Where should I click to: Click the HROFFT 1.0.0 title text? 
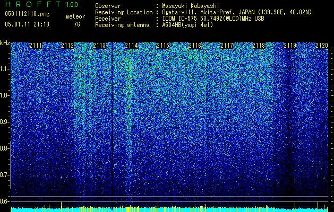click(x=42, y=4)
